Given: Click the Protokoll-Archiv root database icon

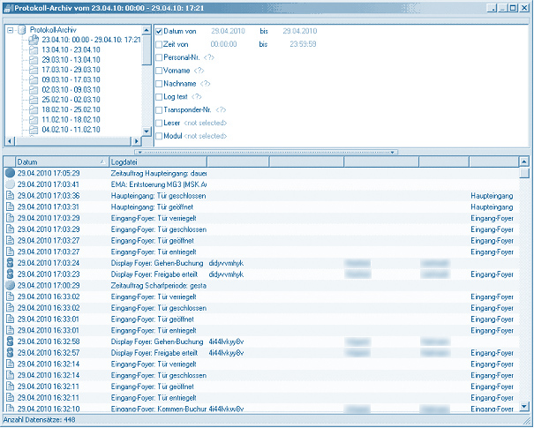Looking at the screenshot, I should coord(22,29).
